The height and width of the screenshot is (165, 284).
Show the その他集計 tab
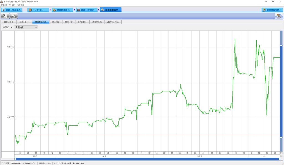click(82, 22)
